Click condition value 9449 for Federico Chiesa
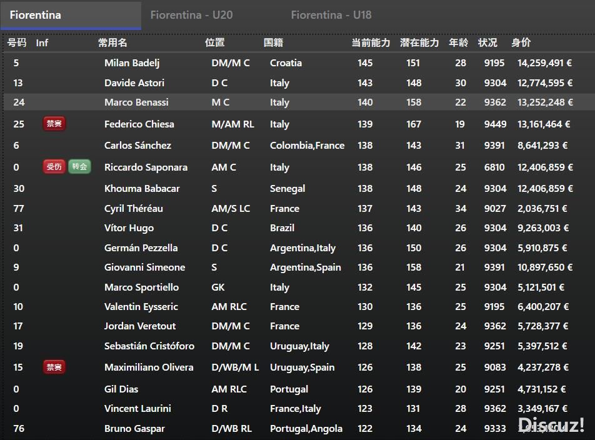595x440 pixels. (495, 124)
